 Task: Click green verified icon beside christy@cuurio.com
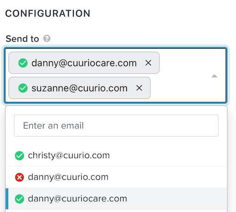click(x=19, y=156)
